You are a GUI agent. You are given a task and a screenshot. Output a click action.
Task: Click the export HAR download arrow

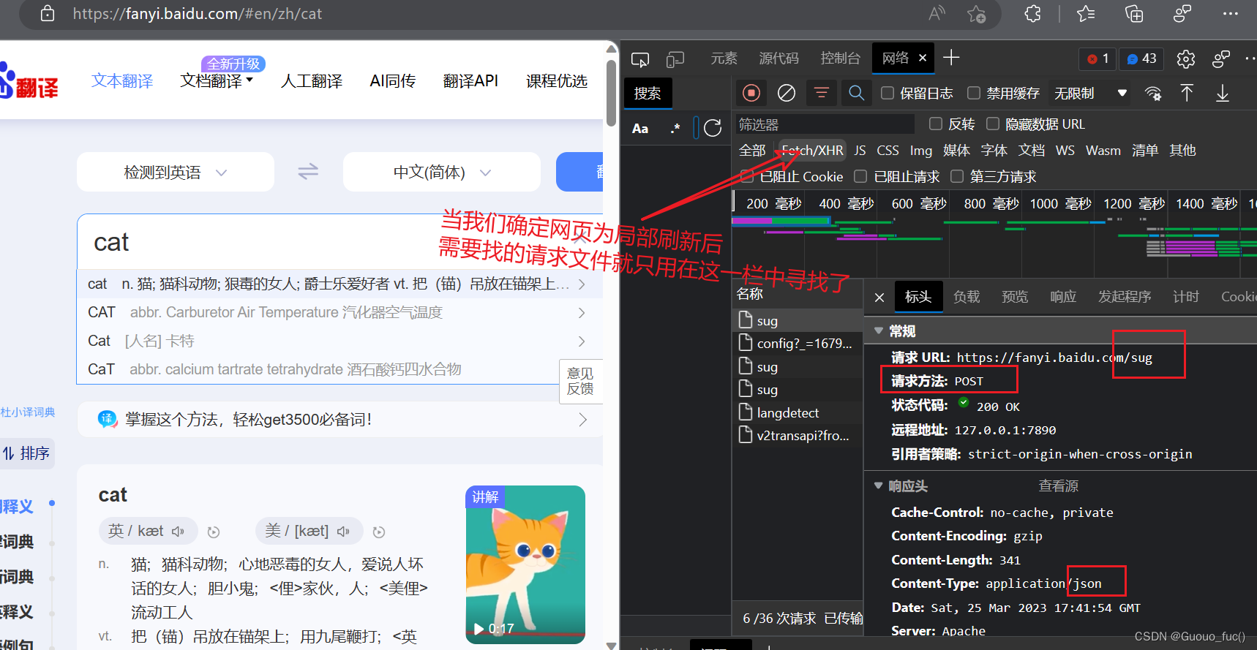pyautogui.click(x=1222, y=93)
